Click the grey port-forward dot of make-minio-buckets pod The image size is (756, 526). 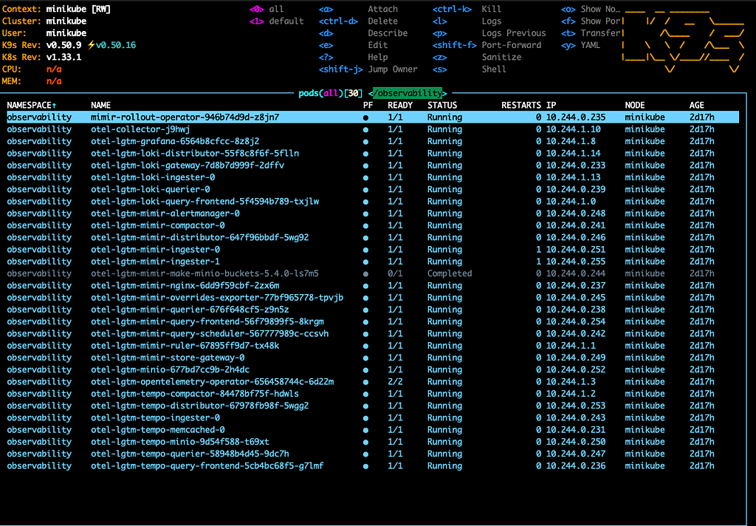coord(366,273)
